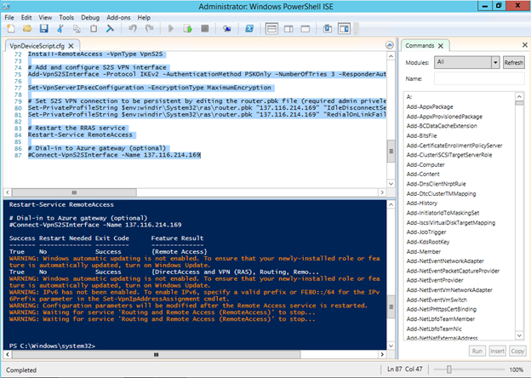Close the VpnDeviceScript.cfg tab
Screen dimensions: 531x378
(71, 46)
